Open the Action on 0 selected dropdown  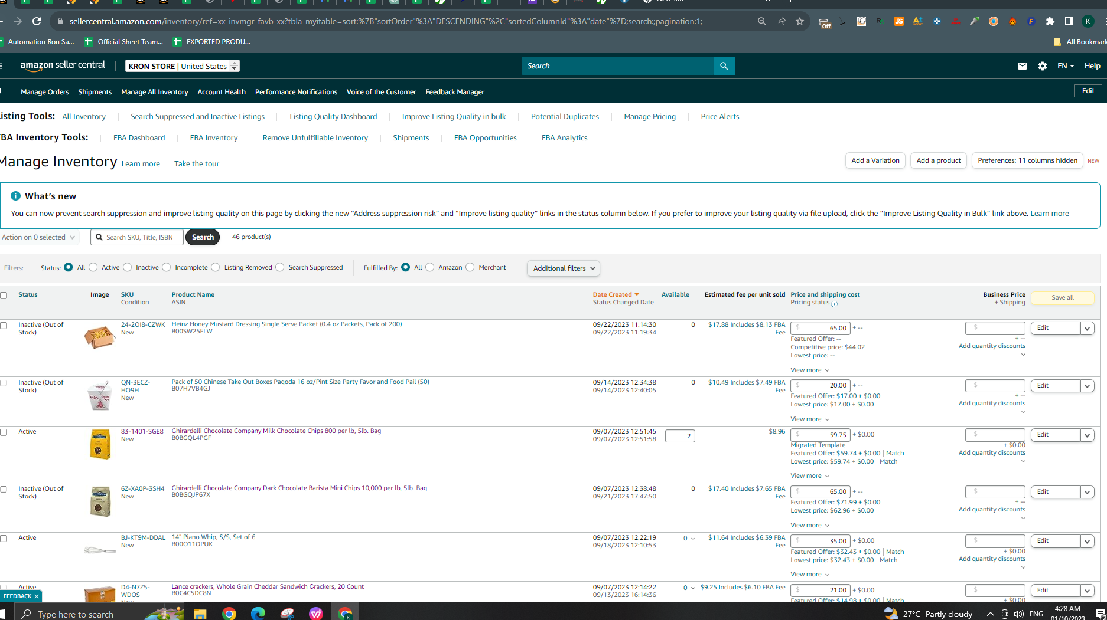point(38,237)
